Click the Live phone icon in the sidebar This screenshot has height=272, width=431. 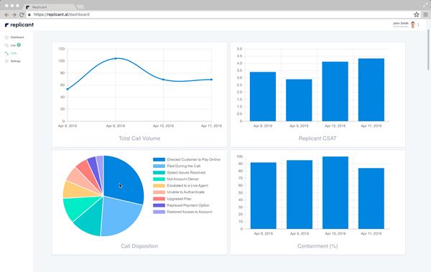6,45
